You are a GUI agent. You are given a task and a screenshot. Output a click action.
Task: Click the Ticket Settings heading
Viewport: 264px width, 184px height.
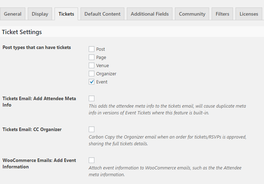click(22, 32)
